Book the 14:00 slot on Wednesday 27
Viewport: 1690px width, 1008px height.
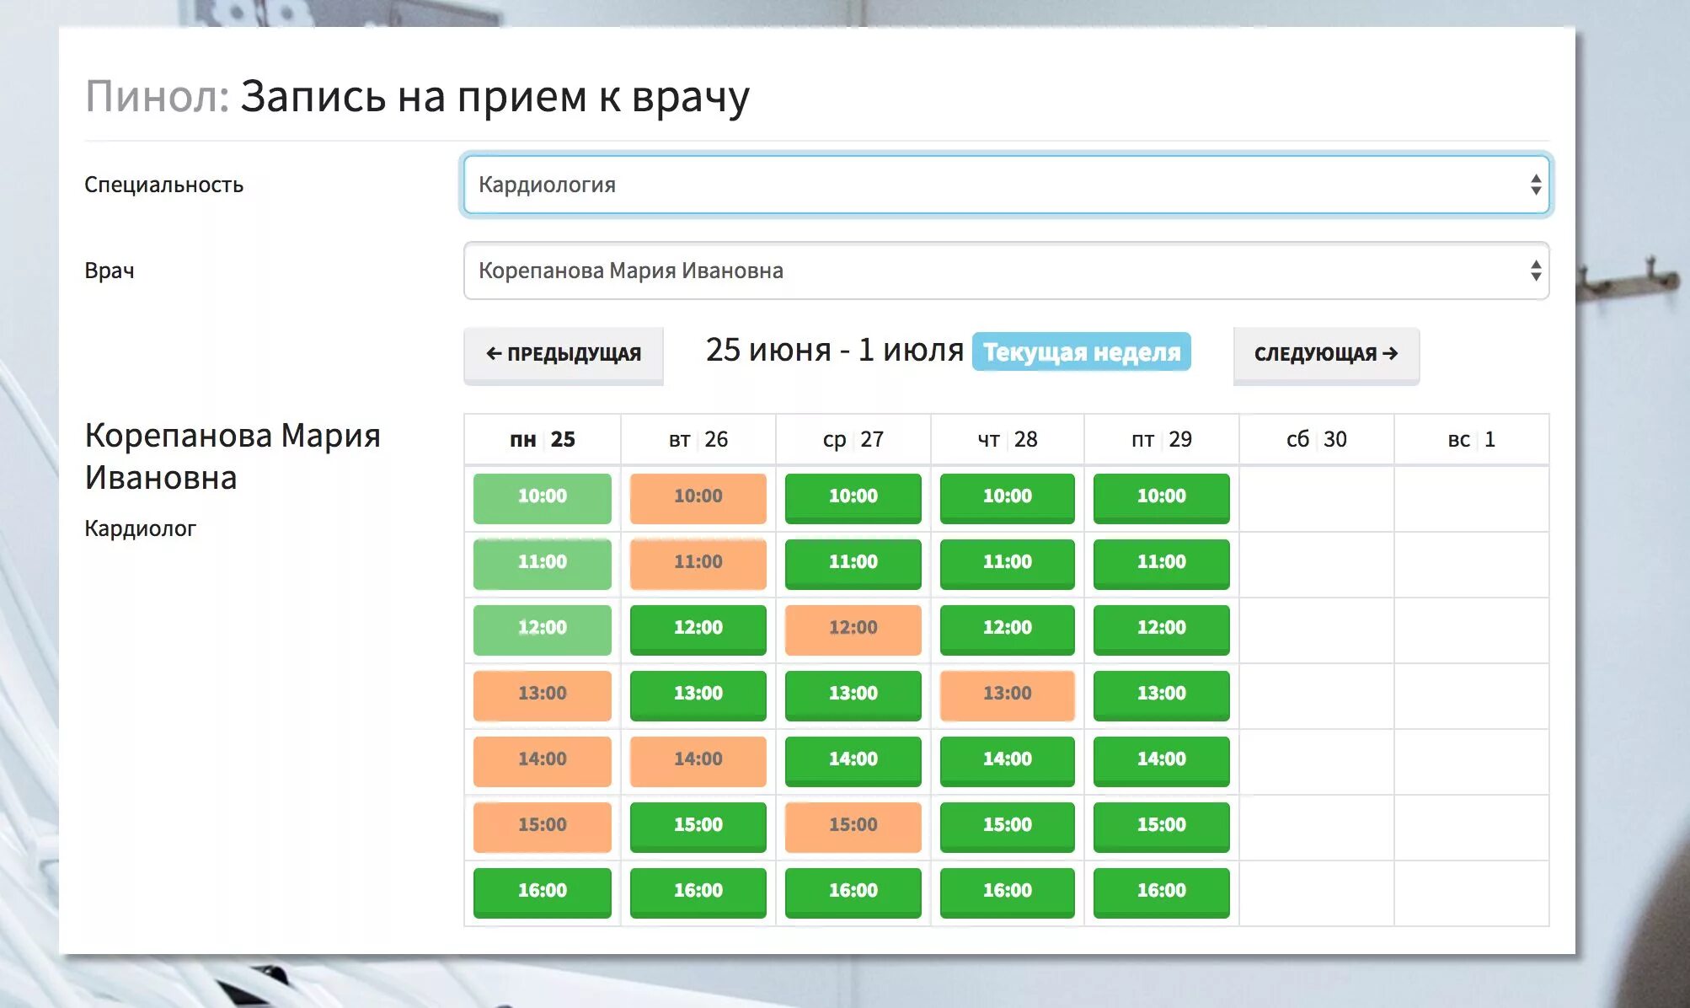pyautogui.click(x=853, y=761)
